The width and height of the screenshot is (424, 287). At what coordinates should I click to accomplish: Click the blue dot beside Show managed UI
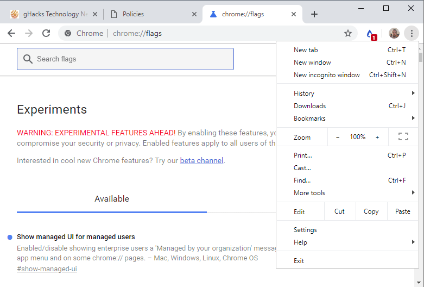coord(10,237)
